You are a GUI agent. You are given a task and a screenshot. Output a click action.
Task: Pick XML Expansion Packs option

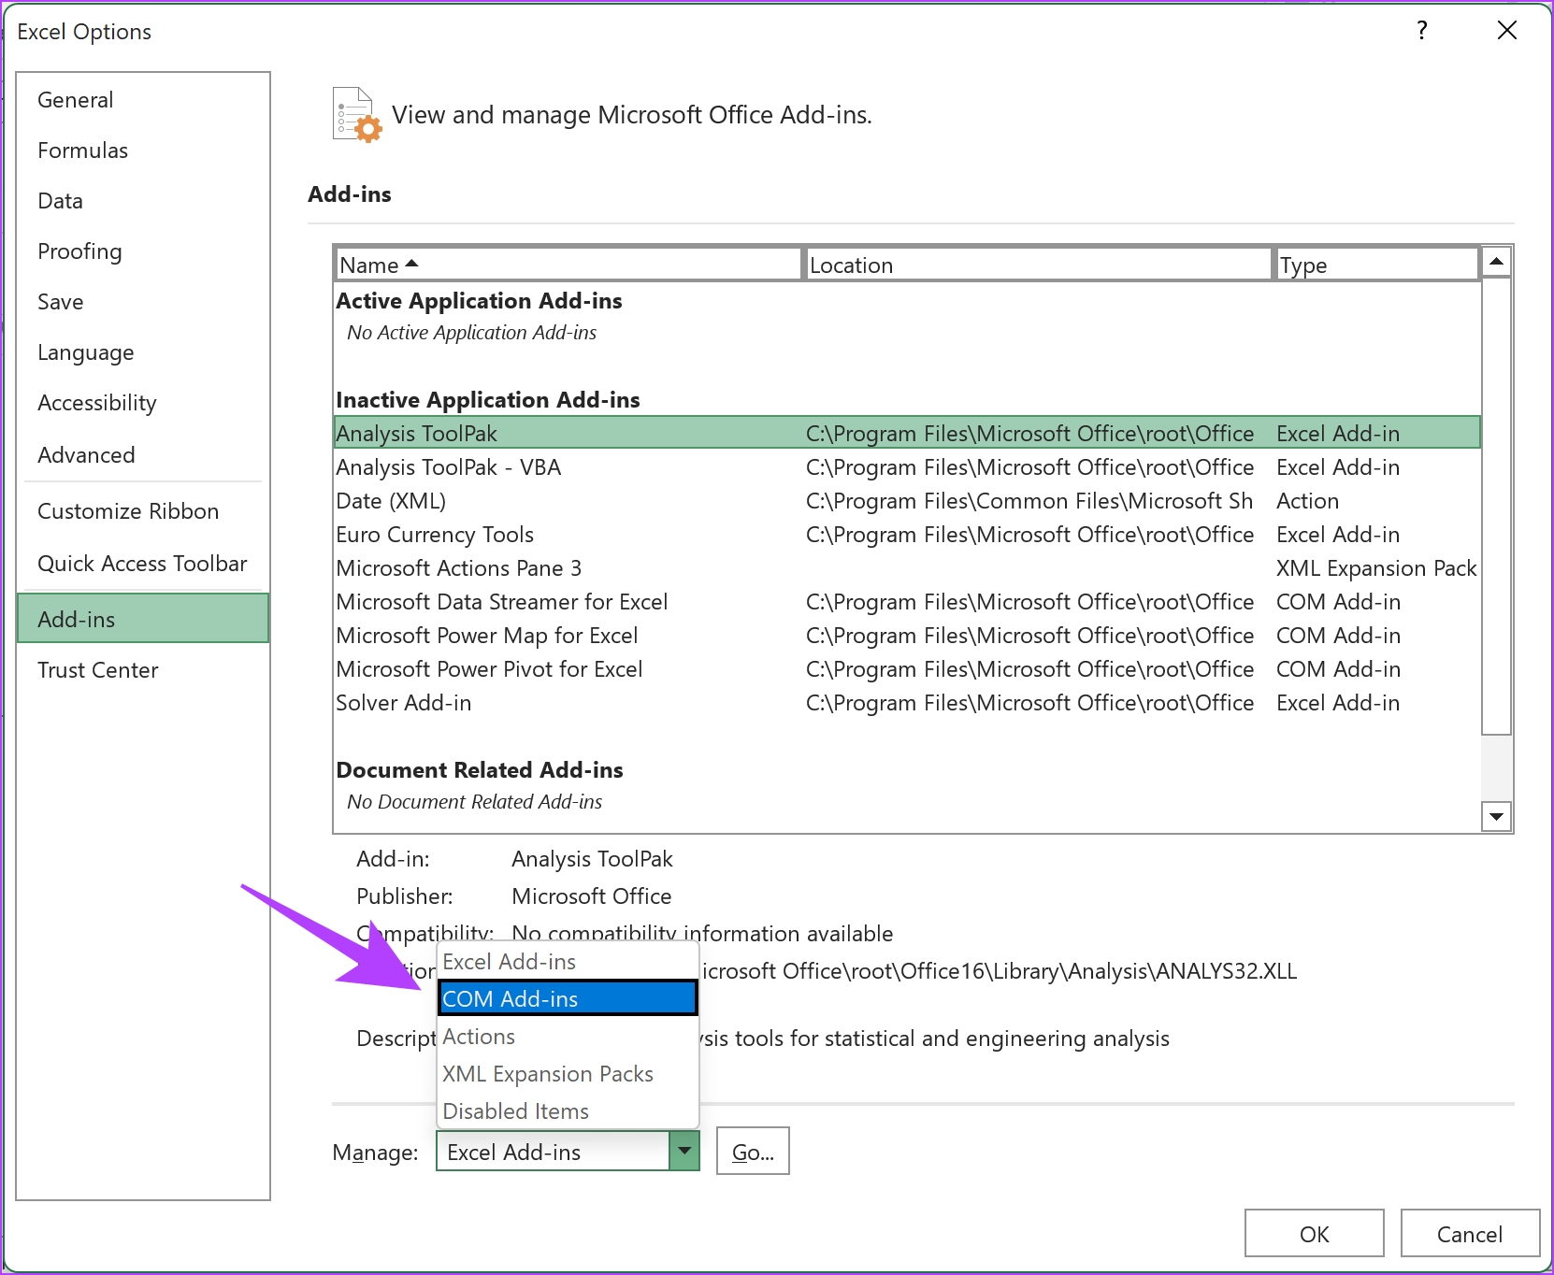[568, 1073]
